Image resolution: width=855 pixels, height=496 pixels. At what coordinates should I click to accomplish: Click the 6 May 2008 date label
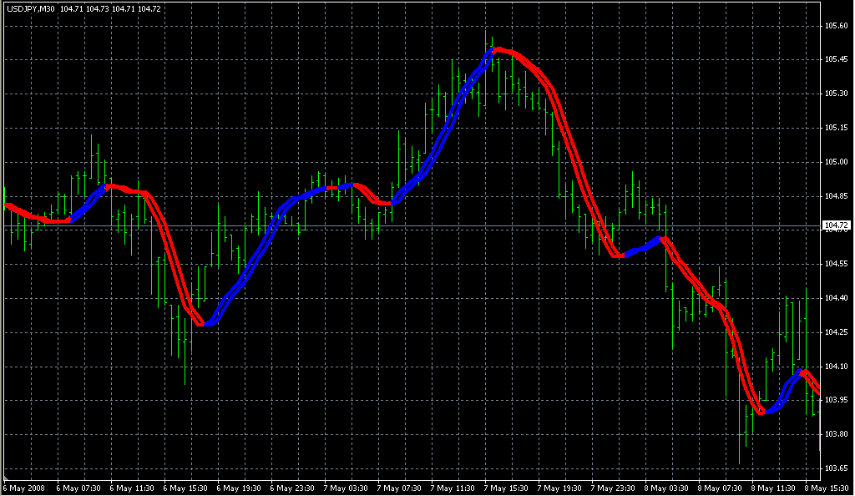[24, 488]
